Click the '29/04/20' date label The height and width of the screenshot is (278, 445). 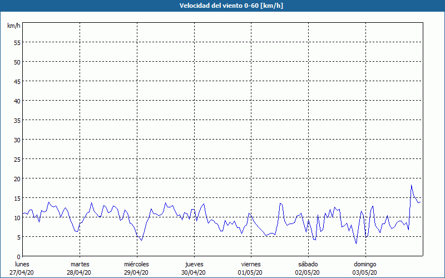136,272
